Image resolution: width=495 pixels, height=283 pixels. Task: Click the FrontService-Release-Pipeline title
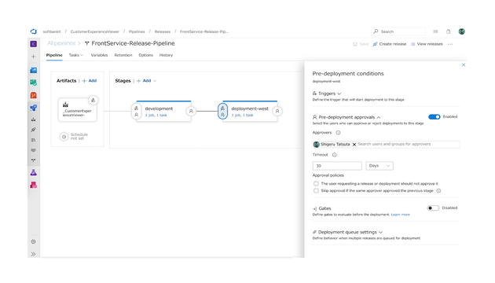[133, 43]
